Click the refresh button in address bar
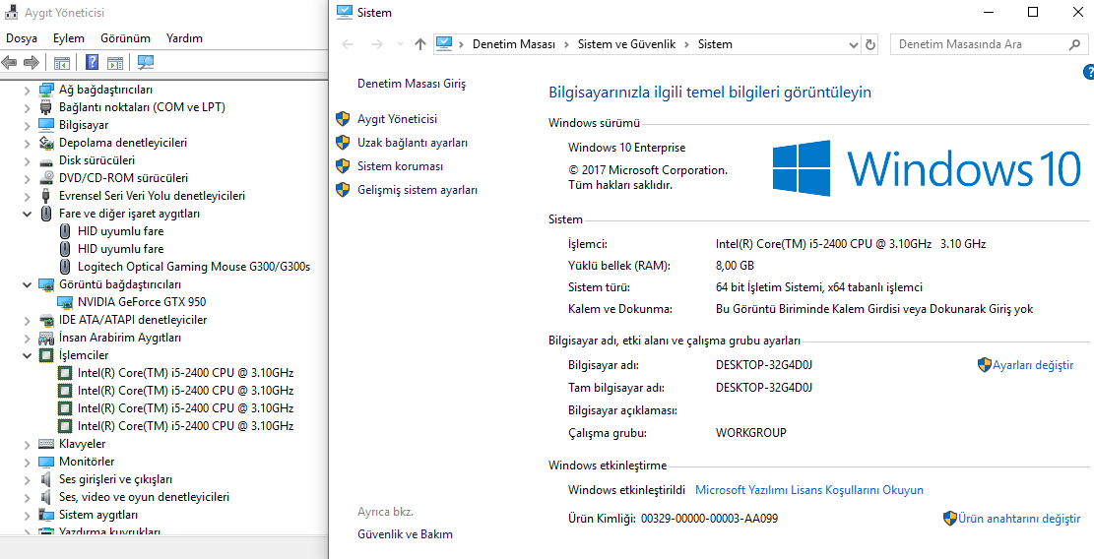 (870, 44)
